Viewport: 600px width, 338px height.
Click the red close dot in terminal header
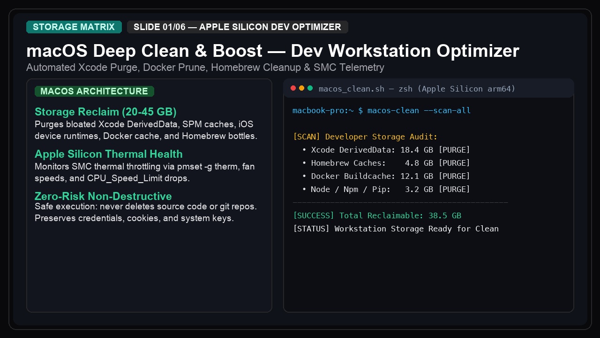pyautogui.click(x=293, y=88)
